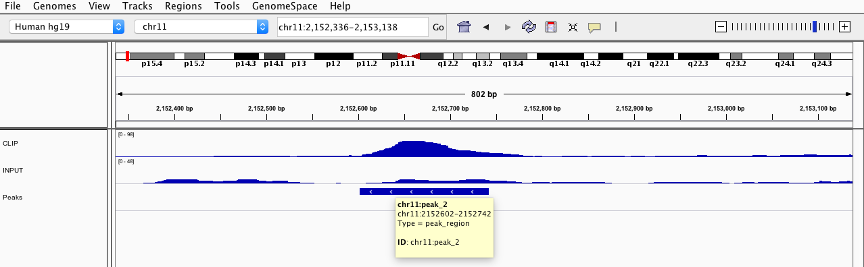The image size is (864, 267).
Task: Open the region navigator icon
Action: click(x=551, y=27)
